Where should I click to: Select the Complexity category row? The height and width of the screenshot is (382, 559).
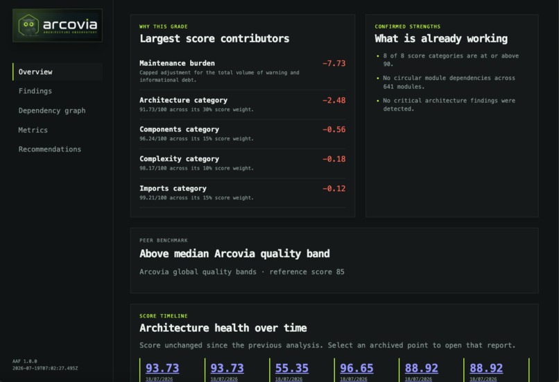[243, 163]
